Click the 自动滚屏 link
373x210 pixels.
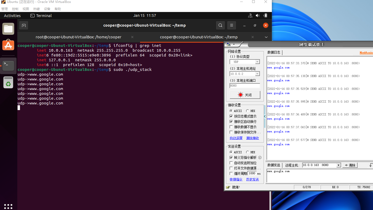click(x=236, y=138)
